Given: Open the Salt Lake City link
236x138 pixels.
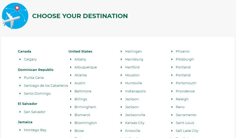Looking at the screenshot, I should click(187, 131).
